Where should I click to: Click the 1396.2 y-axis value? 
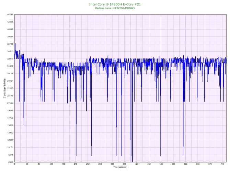pyautogui.click(x=10, y=133)
